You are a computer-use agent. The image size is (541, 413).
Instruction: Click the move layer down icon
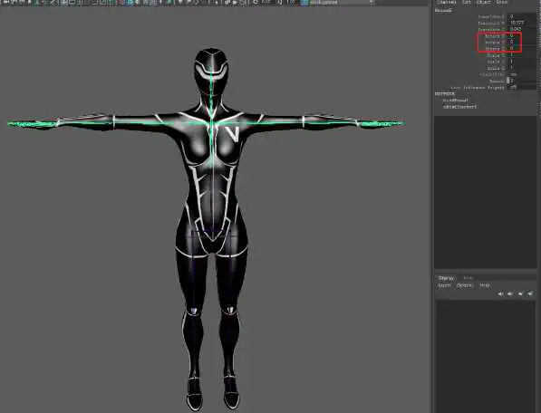(510, 293)
